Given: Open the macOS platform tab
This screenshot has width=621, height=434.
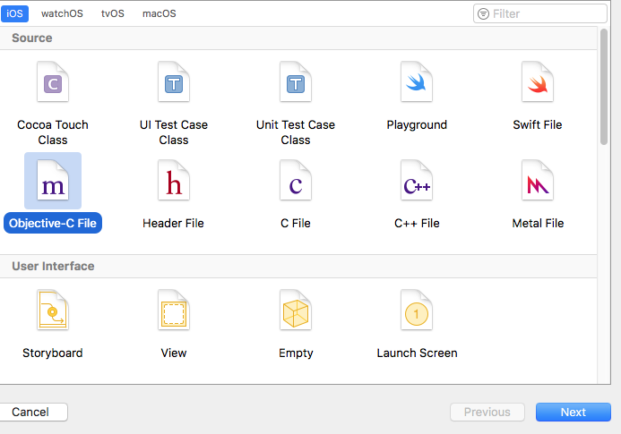Looking at the screenshot, I should click(160, 13).
